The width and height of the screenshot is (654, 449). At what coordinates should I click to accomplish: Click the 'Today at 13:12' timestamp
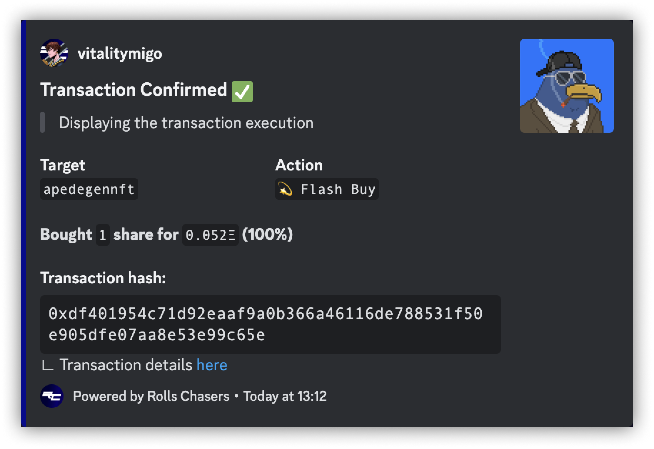tap(285, 396)
